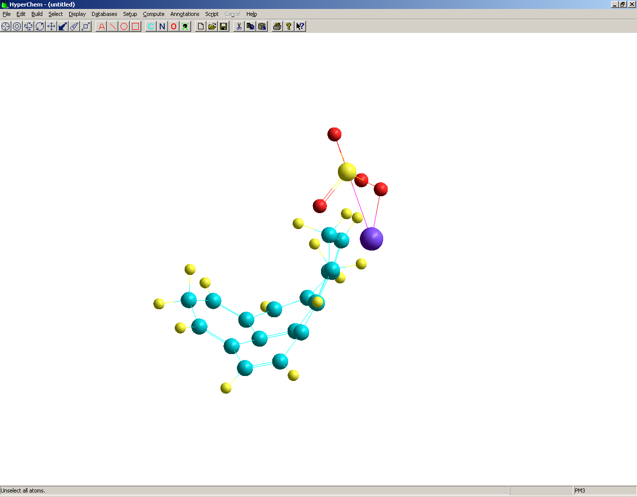Activate the Rotate in-plane tool
Viewport: 637px width, 497px height.
[x=40, y=26]
